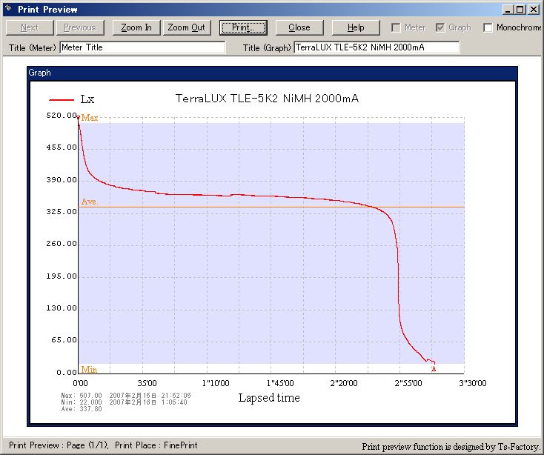
Task: Click the 1"45'00 x-axis tick label
Action: [280, 383]
